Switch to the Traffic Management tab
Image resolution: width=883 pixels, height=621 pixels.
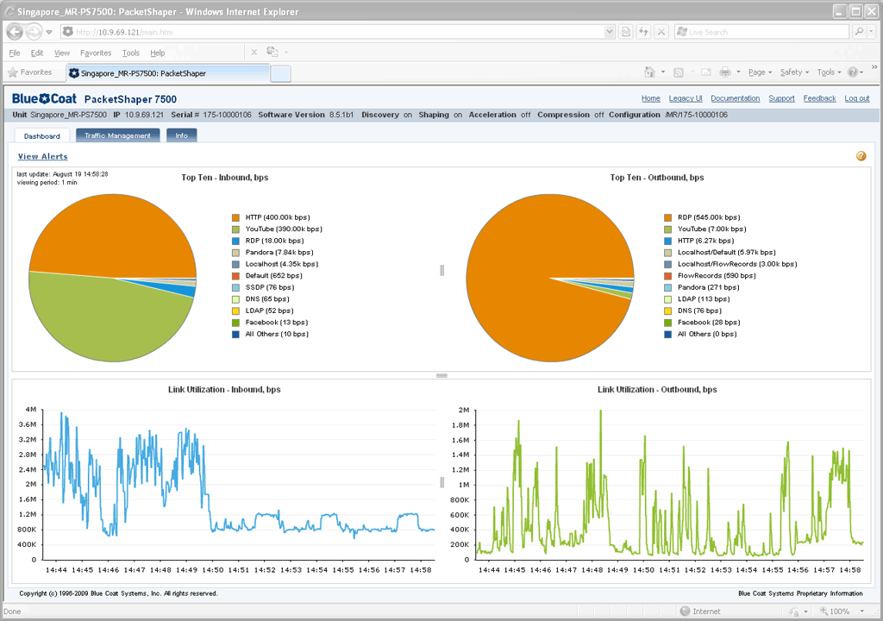point(117,135)
